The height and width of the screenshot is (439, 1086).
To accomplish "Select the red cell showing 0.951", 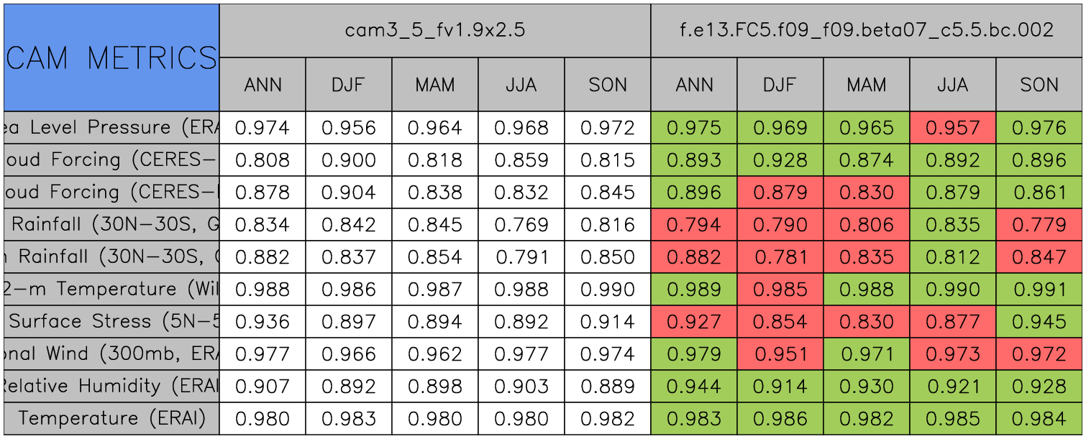I will (x=780, y=354).
